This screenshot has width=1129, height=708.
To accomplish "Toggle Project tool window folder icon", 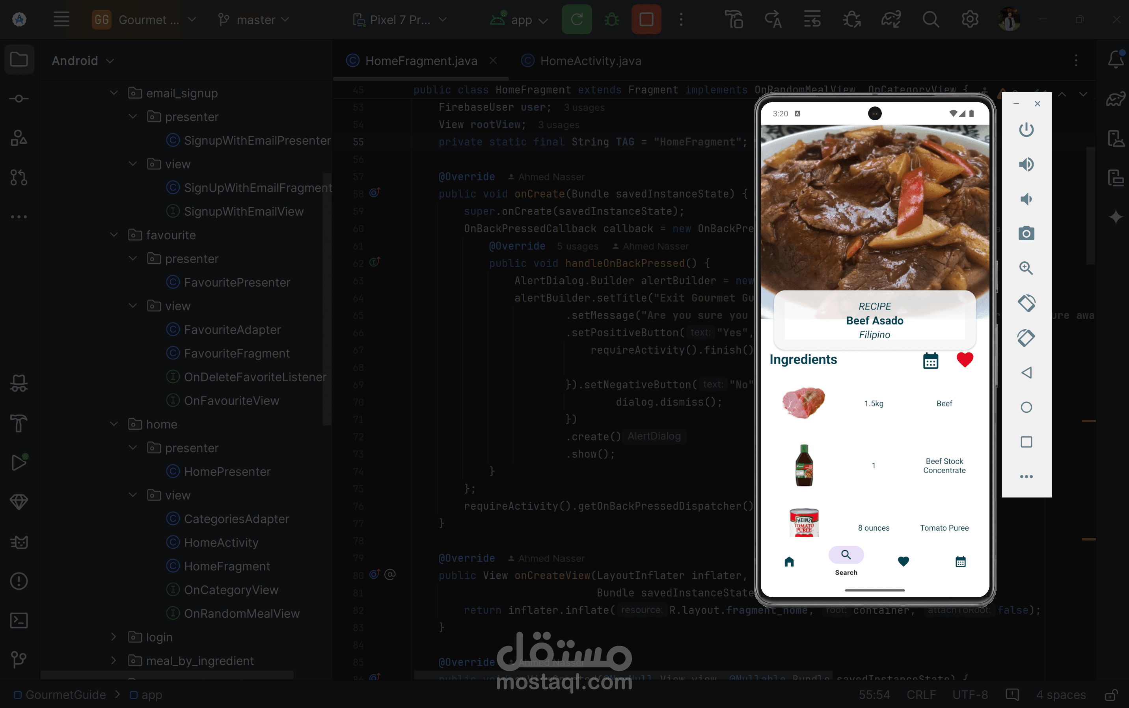I will pos(19,60).
